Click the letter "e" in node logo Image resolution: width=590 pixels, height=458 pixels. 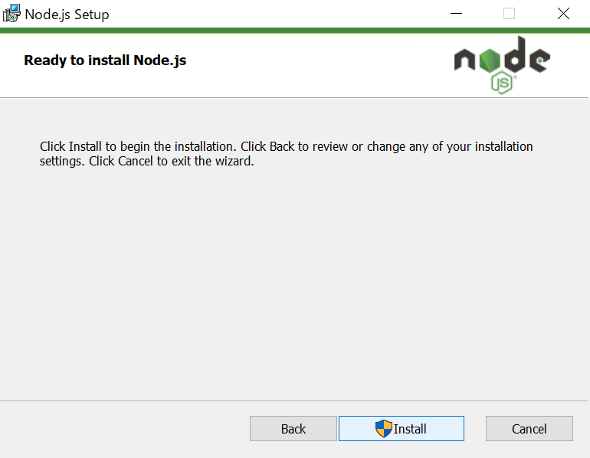(540, 61)
